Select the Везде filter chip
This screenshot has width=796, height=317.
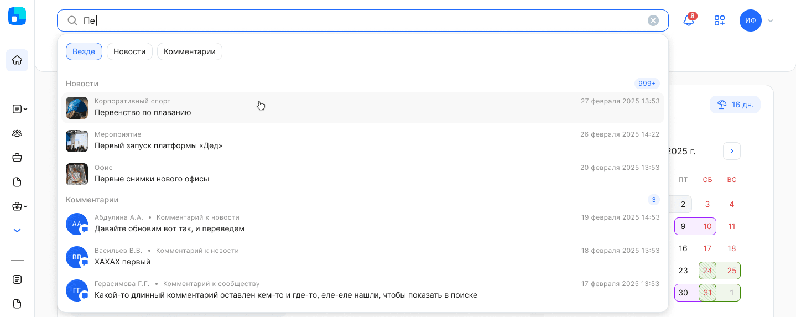click(x=84, y=51)
